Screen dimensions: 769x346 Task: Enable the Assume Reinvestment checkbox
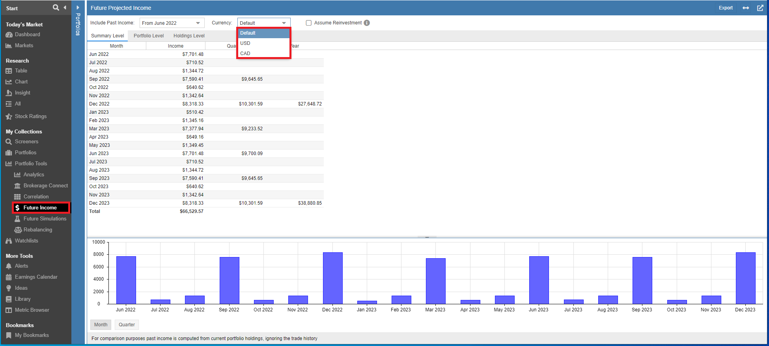click(309, 23)
